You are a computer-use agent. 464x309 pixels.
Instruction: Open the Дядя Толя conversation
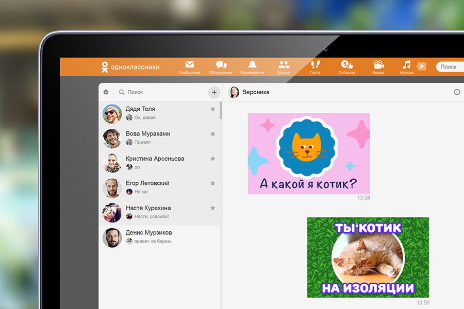coord(159,114)
